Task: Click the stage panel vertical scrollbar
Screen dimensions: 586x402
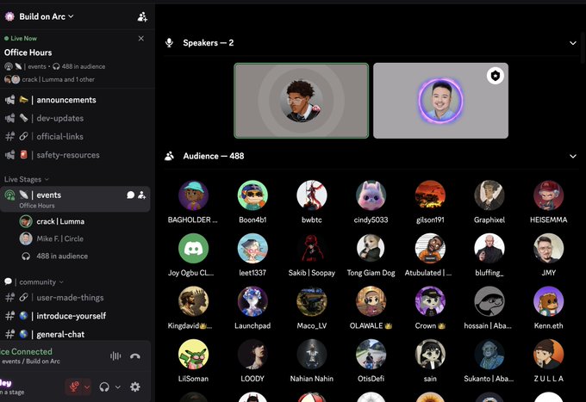Action: pos(583,48)
